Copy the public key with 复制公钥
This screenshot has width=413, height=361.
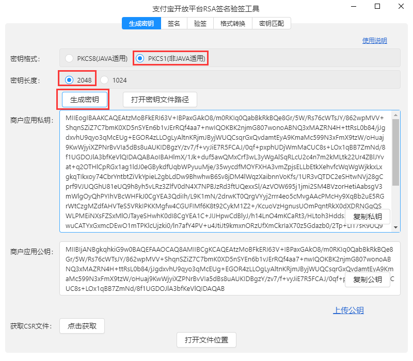click(x=368, y=280)
